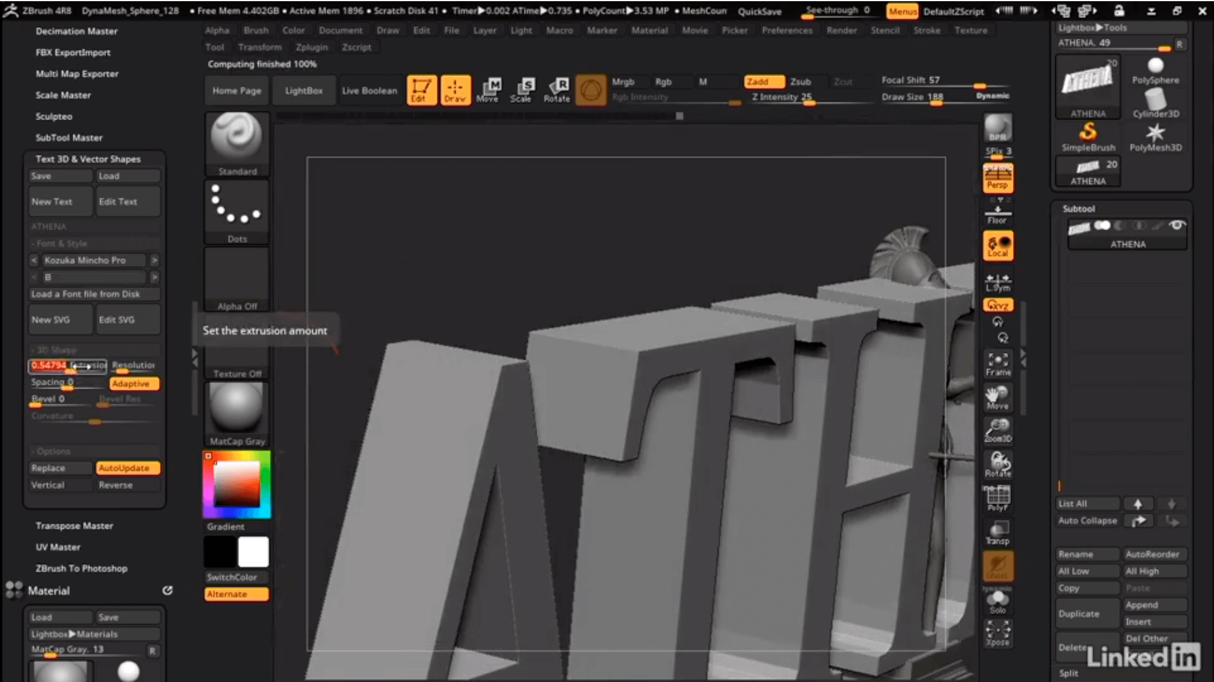This screenshot has width=1214, height=682.
Task: Open the Zplugin menu
Action: (x=312, y=47)
